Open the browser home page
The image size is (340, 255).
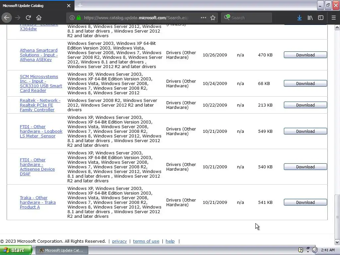click(39, 18)
